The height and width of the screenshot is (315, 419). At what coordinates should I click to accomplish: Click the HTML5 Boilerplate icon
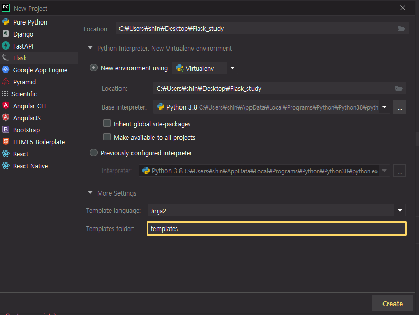pos(6,141)
